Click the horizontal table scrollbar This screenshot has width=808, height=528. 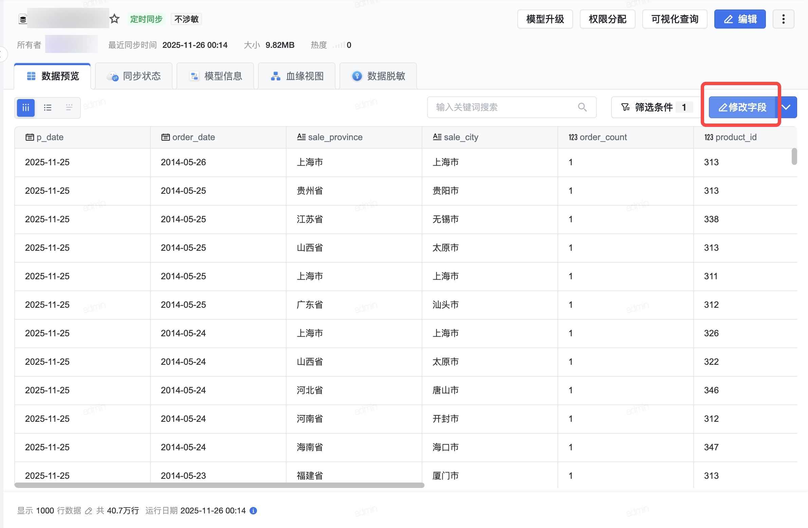[x=219, y=485]
